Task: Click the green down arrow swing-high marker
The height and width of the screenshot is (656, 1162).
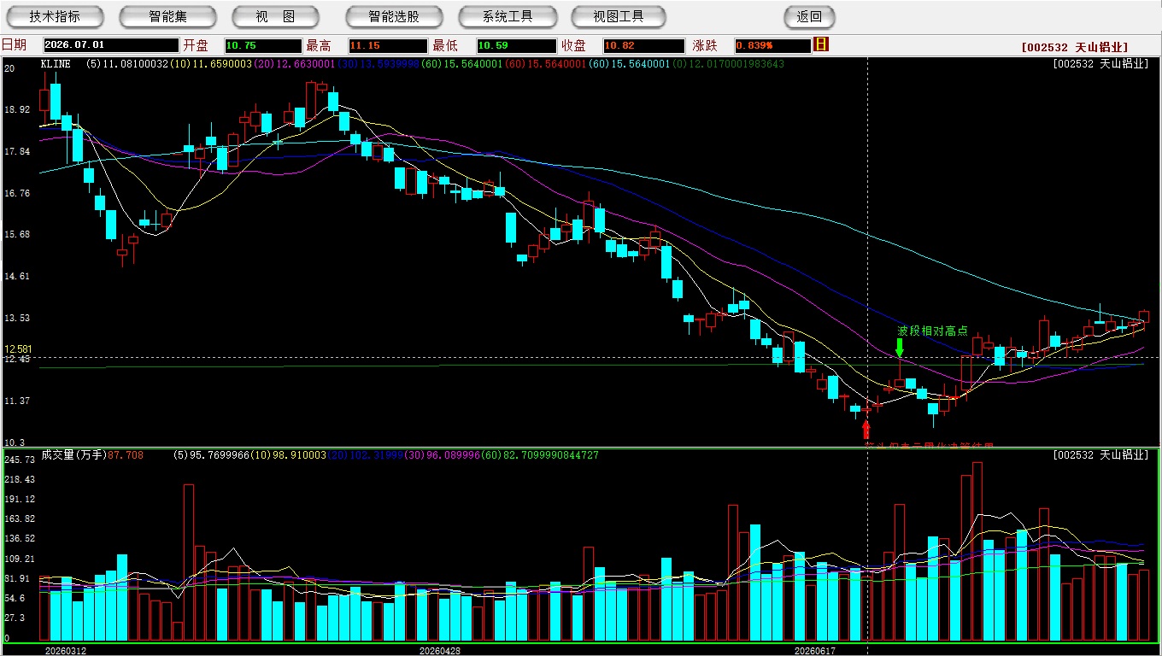Action: [x=899, y=348]
